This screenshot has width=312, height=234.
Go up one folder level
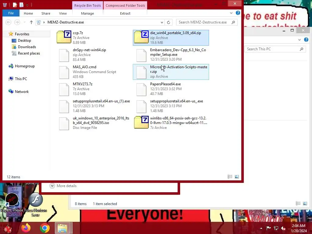click(x=31, y=22)
